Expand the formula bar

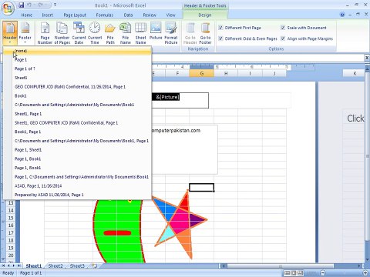pyautogui.click(x=367, y=58)
